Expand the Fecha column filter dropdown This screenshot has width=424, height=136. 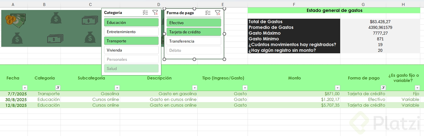pyautogui.click(x=25, y=88)
